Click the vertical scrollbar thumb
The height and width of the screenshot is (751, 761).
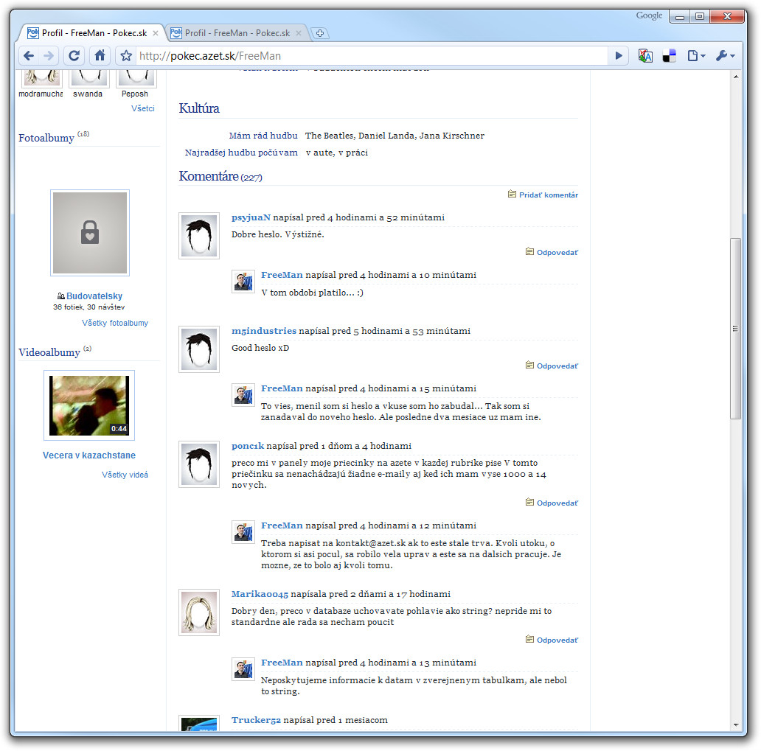pyautogui.click(x=736, y=329)
